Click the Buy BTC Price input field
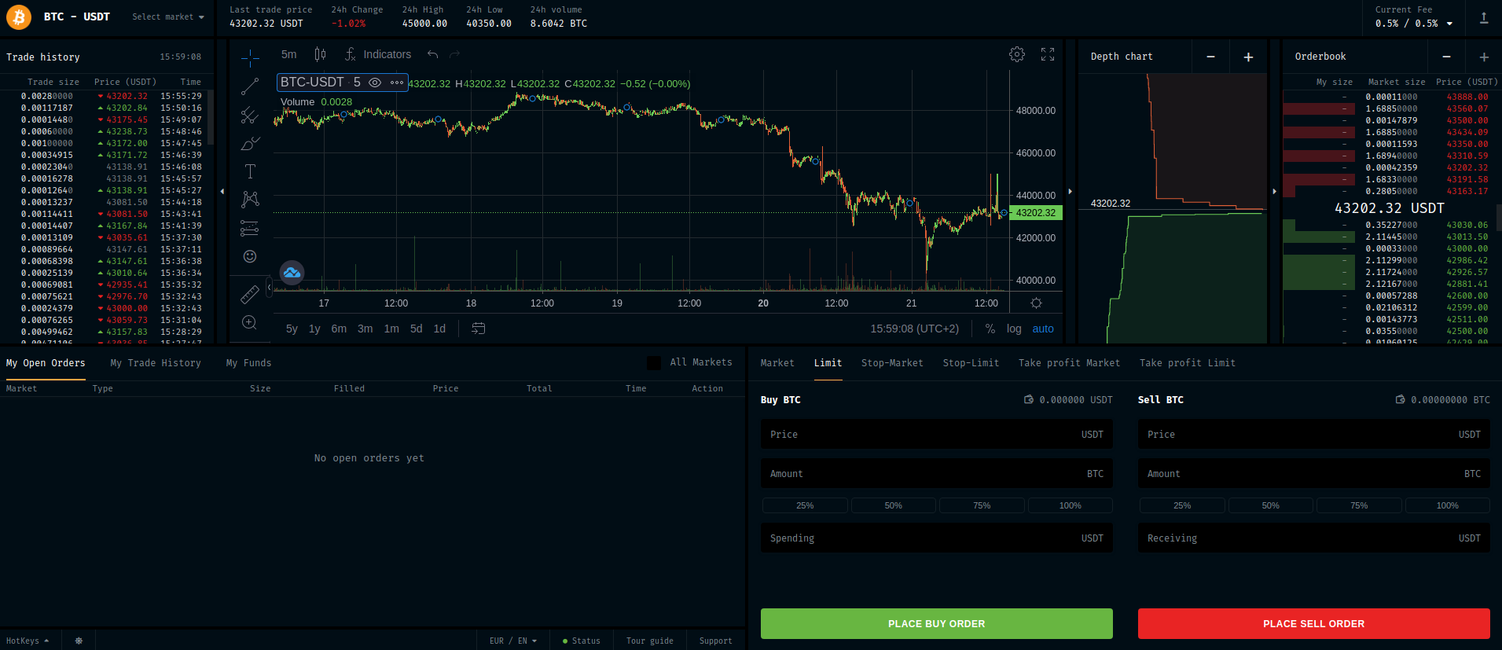1502x650 pixels. [936, 435]
